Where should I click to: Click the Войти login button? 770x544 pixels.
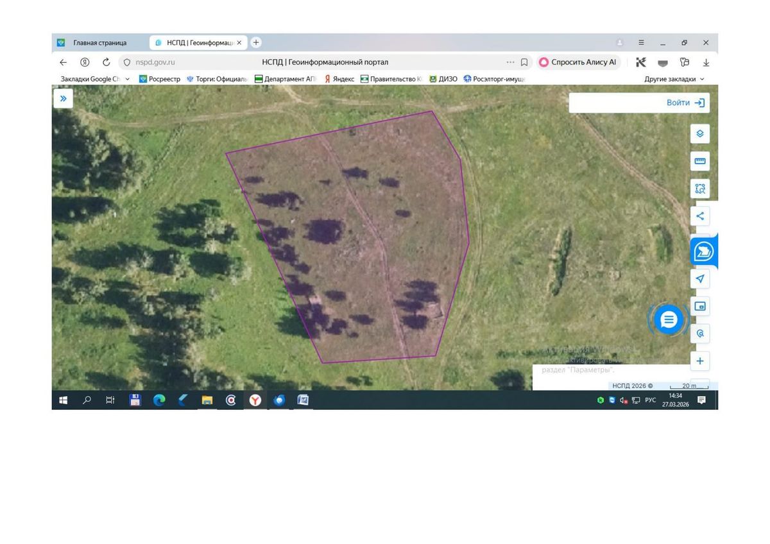(685, 103)
